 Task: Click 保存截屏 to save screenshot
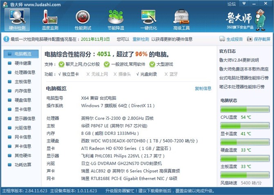[262, 39]
